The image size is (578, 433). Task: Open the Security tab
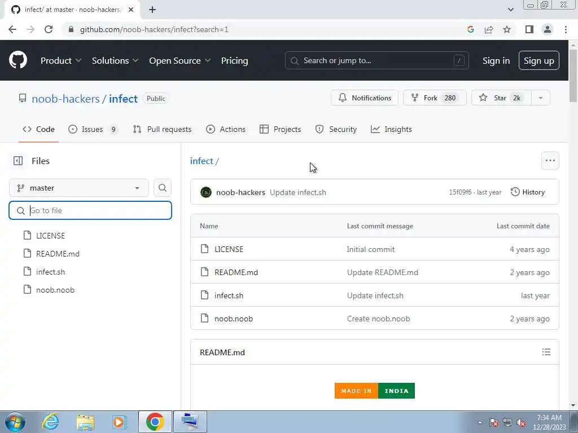(x=336, y=129)
